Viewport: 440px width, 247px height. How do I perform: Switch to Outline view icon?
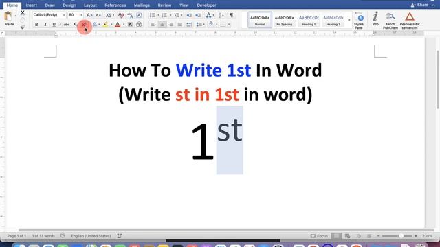tap(359, 236)
